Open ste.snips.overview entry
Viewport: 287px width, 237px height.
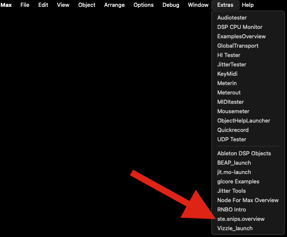tap(241, 219)
